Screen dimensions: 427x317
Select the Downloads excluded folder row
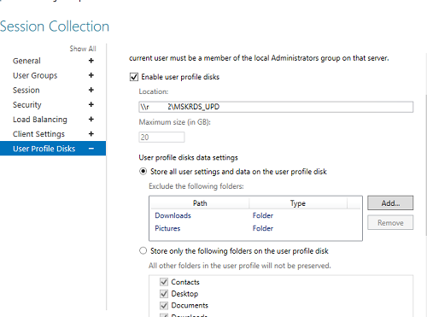(255, 215)
